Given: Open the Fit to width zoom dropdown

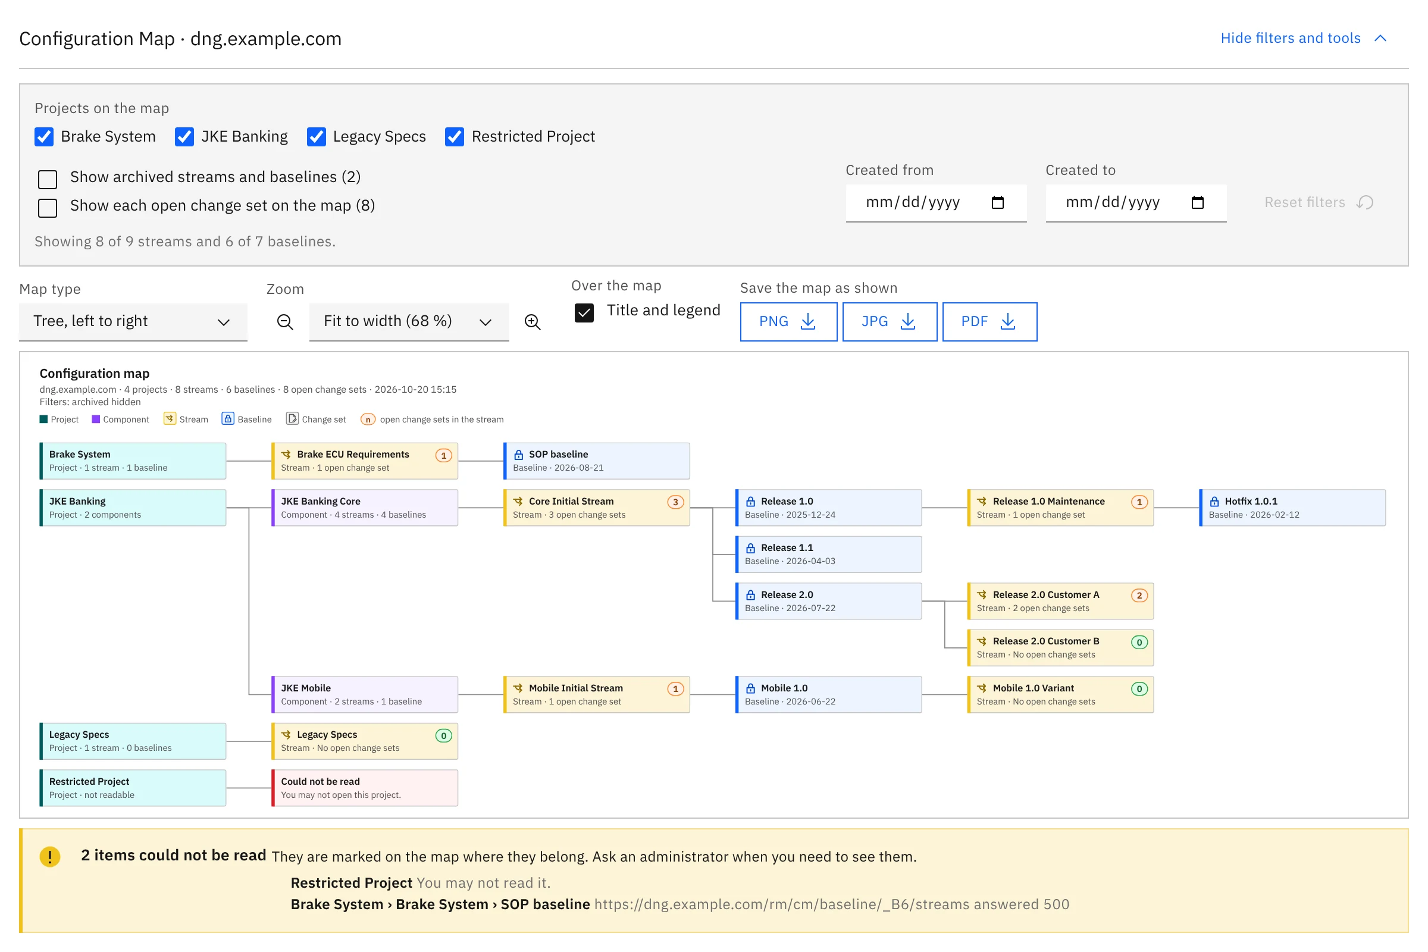Looking at the screenshot, I should (x=409, y=322).
